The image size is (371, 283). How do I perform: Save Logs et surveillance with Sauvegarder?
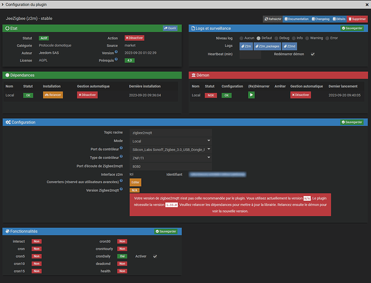352,28
